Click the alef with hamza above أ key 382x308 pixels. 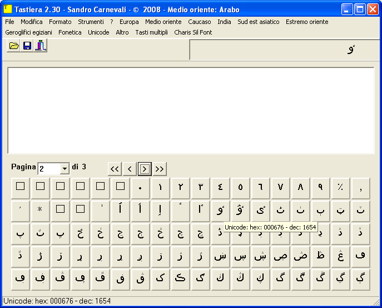tap(140, 211)
